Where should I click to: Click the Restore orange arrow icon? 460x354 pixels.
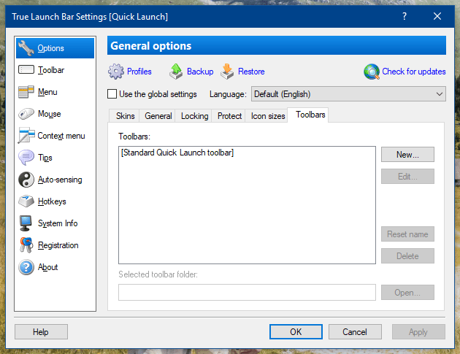tap(227, 72)
